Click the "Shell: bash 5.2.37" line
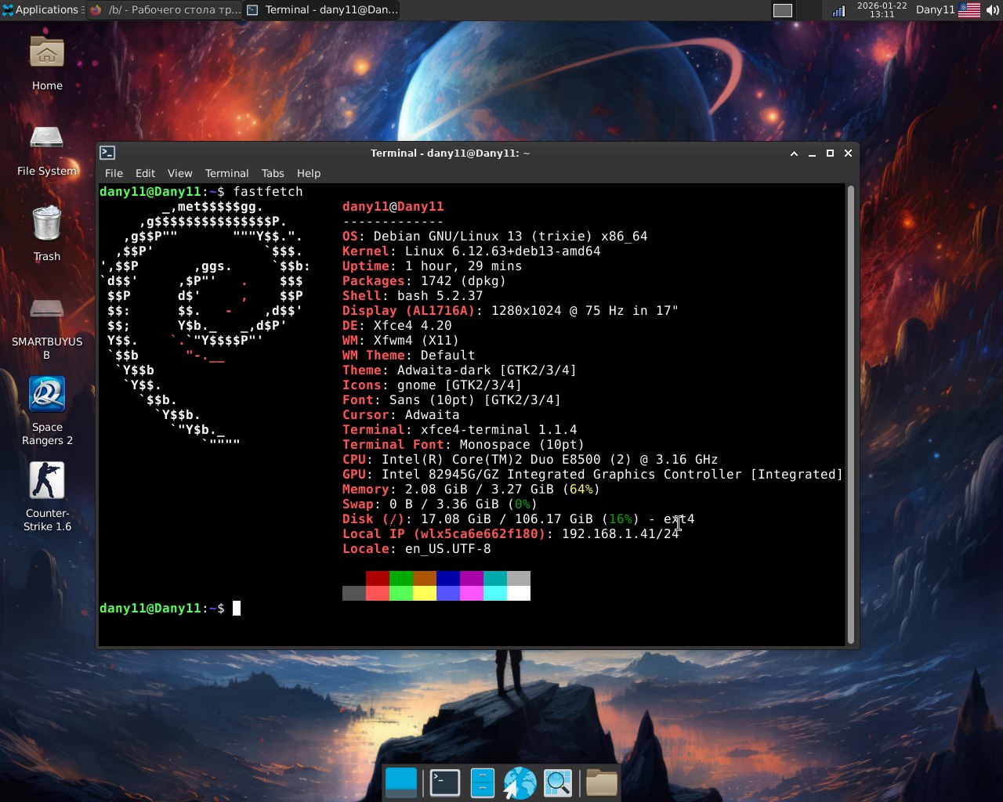 tap(413, 296)
